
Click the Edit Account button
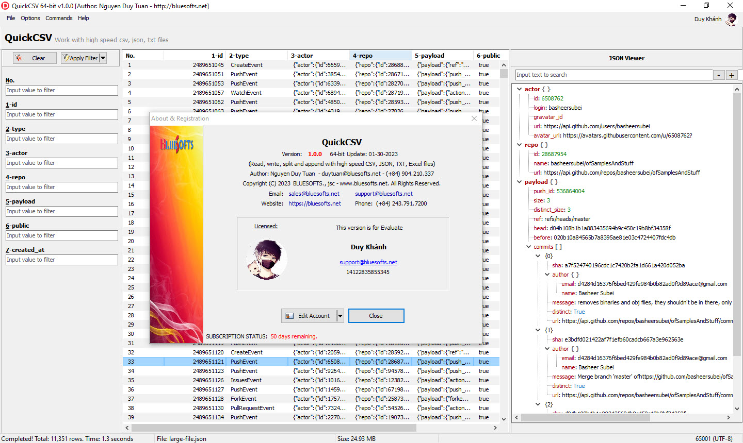309,316
